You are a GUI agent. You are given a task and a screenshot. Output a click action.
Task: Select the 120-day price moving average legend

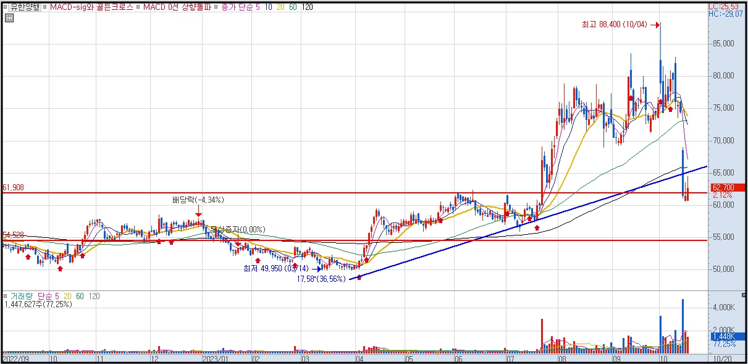click(306, 7)
